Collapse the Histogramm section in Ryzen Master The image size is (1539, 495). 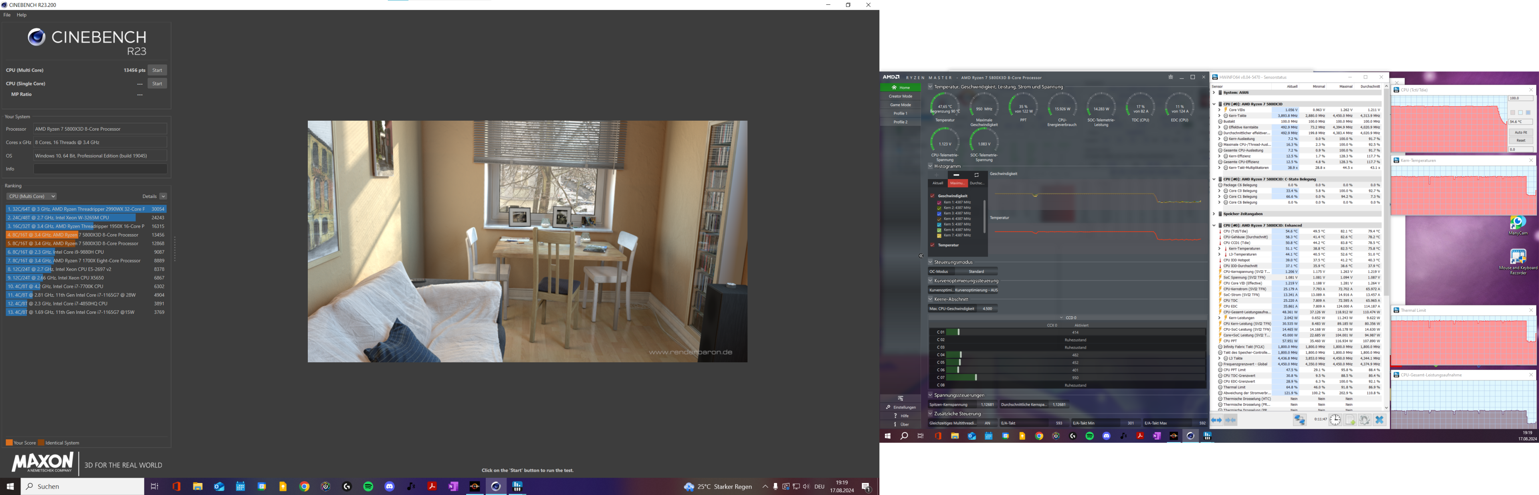[930, 166]
